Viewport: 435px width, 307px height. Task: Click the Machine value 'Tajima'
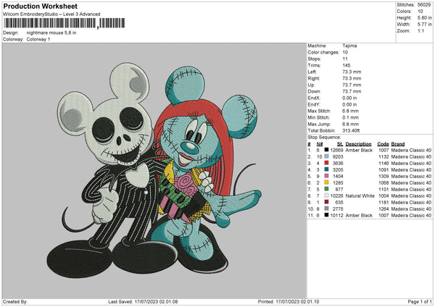tap(349, 46)
